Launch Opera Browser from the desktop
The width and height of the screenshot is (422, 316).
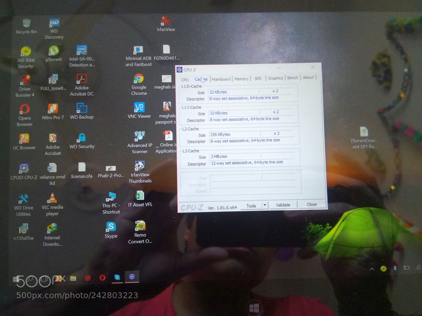pyautogui.click(x=25, y=116)
